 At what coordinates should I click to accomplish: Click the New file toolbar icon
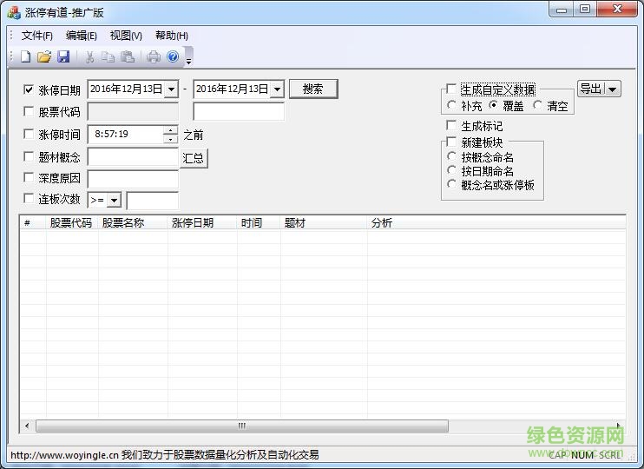pyautogui.click(x=25, y=57)
